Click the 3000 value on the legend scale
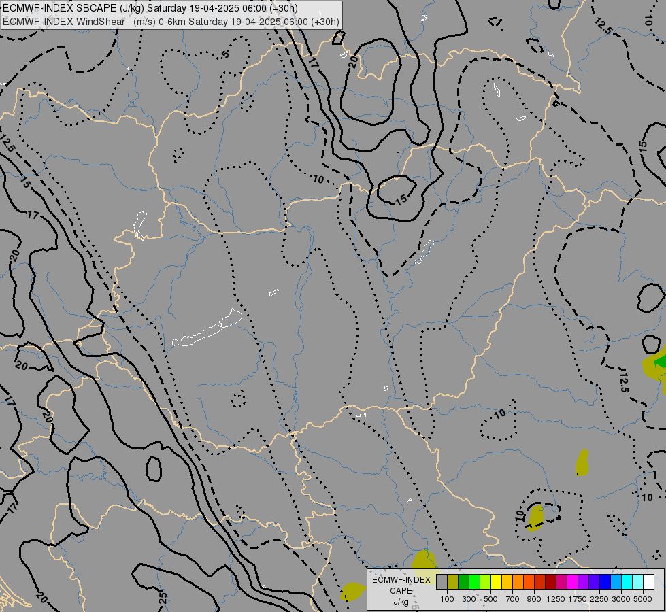This screenshot has width=666, height=612. coord(621,599)
